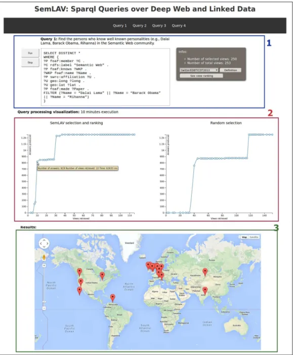Click the 'Results:' heading
This screenshot has height=355, width=293.
[x=28, y=227]
